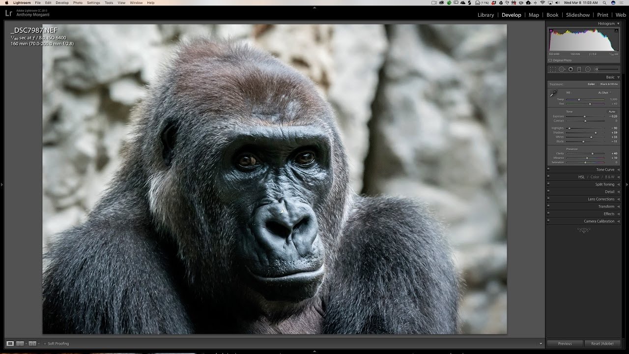The height and width of the screenshot is (354, 629).
Task: Switch to Loupe view mode
Action: (10, 344)
